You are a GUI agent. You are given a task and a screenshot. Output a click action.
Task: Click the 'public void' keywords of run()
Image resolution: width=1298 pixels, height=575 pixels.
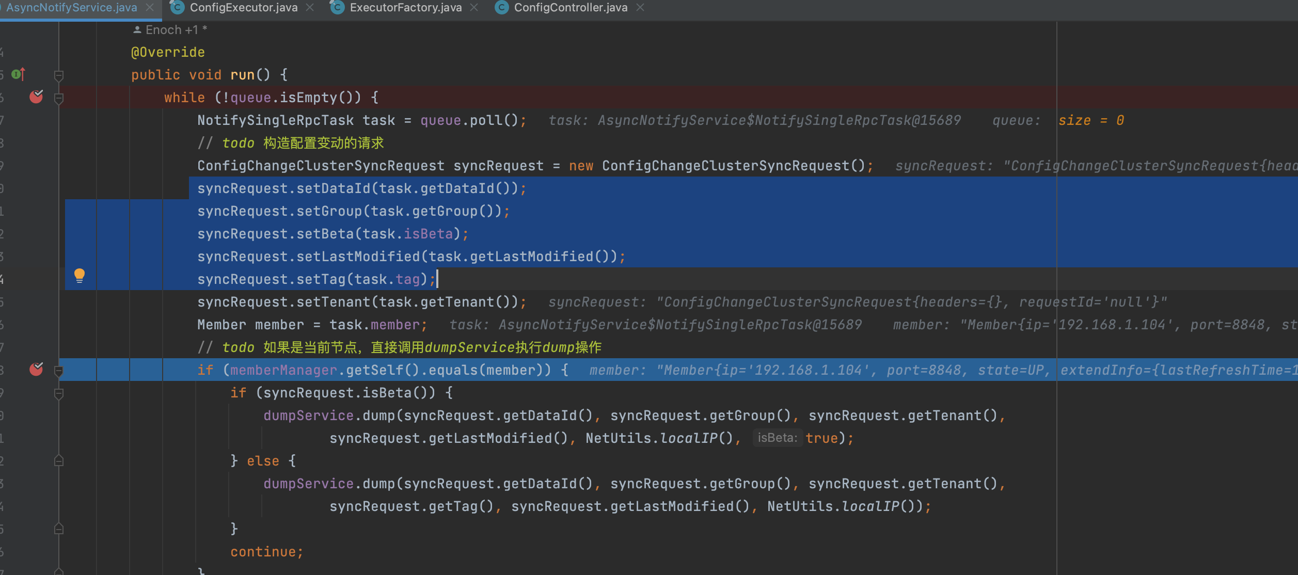pos(176,75)
